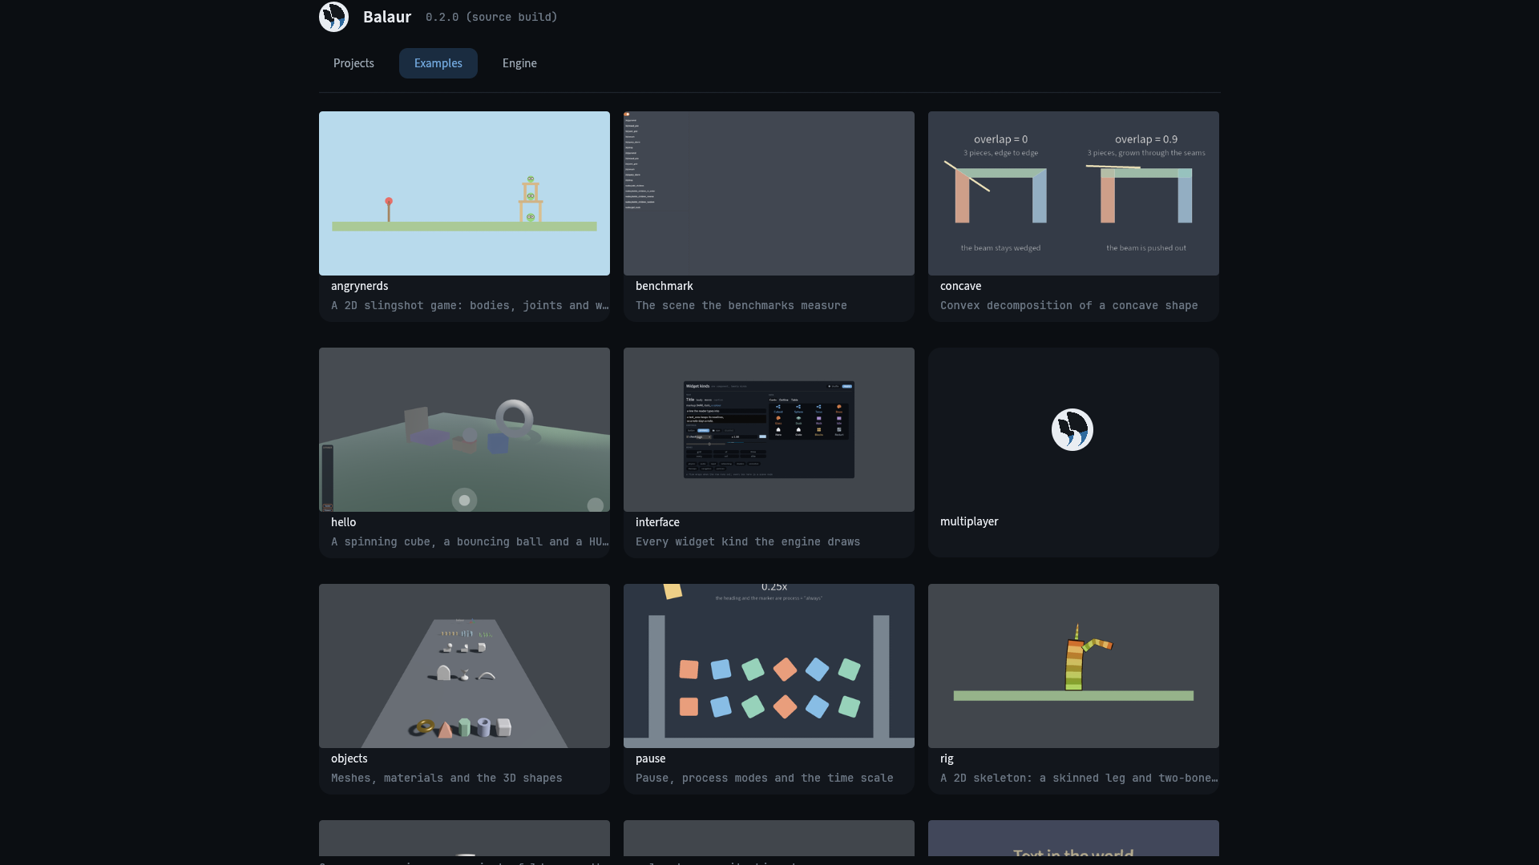Viewport: 1539px width, 865px height.
Task: Click 'A 2D skeleton: a skinned leg' description
Action: pyautogui.click(x=1080, y=778)
